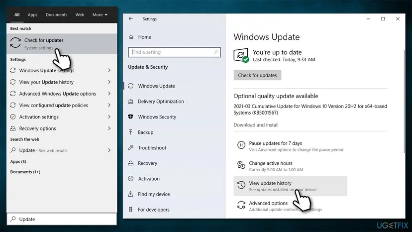
Task: Click the Find a setting search field
Action: (175, 52)
